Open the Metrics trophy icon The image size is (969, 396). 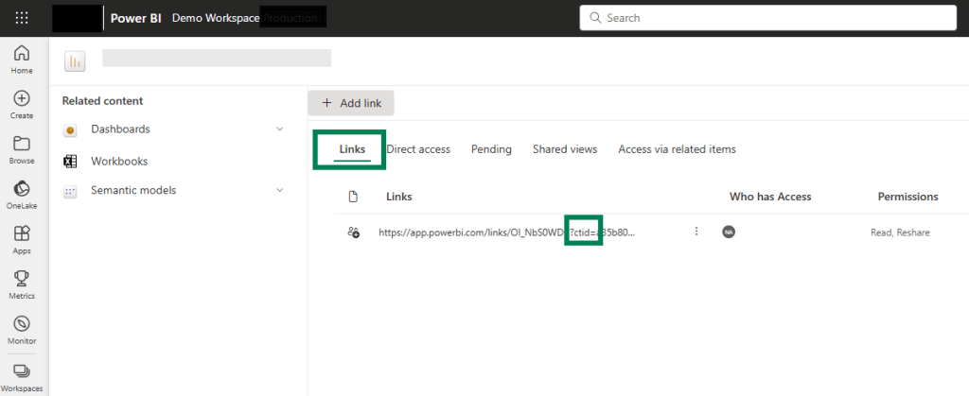tap(22, 284)
